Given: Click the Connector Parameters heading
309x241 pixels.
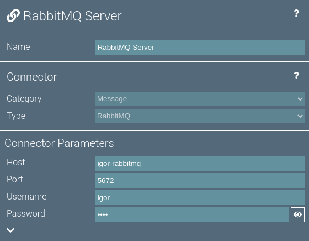Looking at the screenshot, I should [59, 143].
